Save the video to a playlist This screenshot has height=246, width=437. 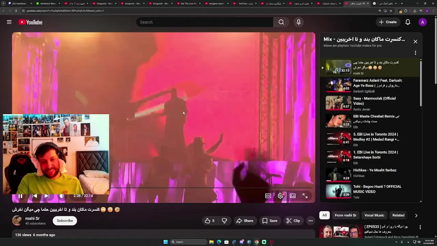[x=270, y=221]
